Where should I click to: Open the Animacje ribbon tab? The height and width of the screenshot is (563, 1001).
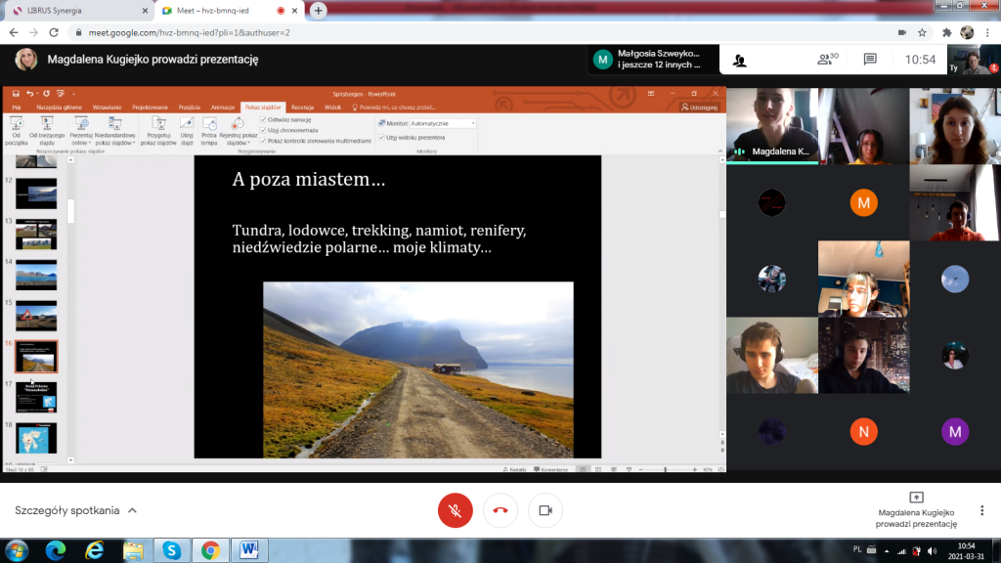tap(222, 106)
